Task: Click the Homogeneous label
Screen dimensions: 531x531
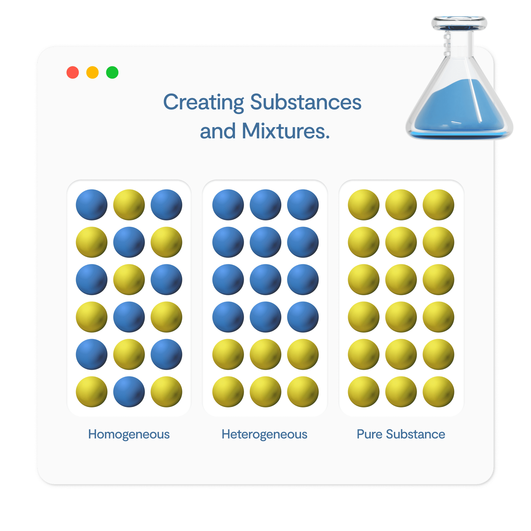Action: click(129, 434)
